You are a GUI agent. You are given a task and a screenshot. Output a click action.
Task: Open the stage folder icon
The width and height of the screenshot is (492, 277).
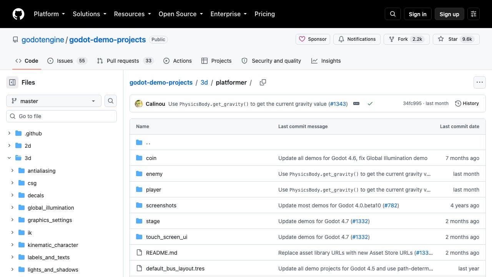click(x=139, y=221)
